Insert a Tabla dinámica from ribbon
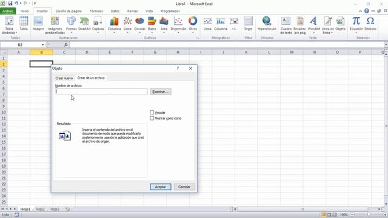Image resolution: width=388 pixels, height=218 pixels. tap(9, 25)
